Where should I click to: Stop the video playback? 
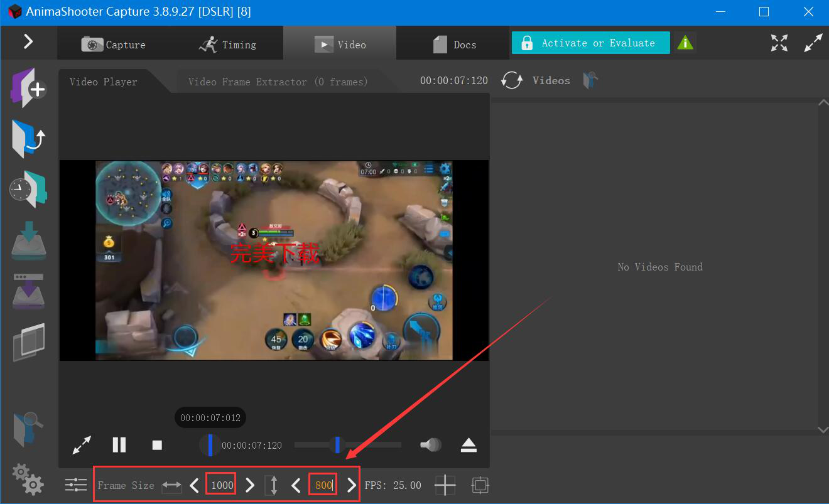coord(157,445)
